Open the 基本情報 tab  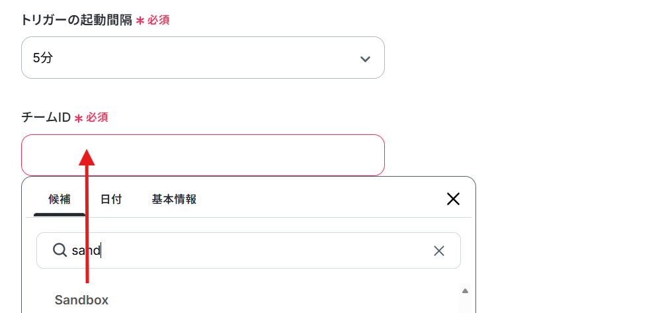[x=174, y=200]
